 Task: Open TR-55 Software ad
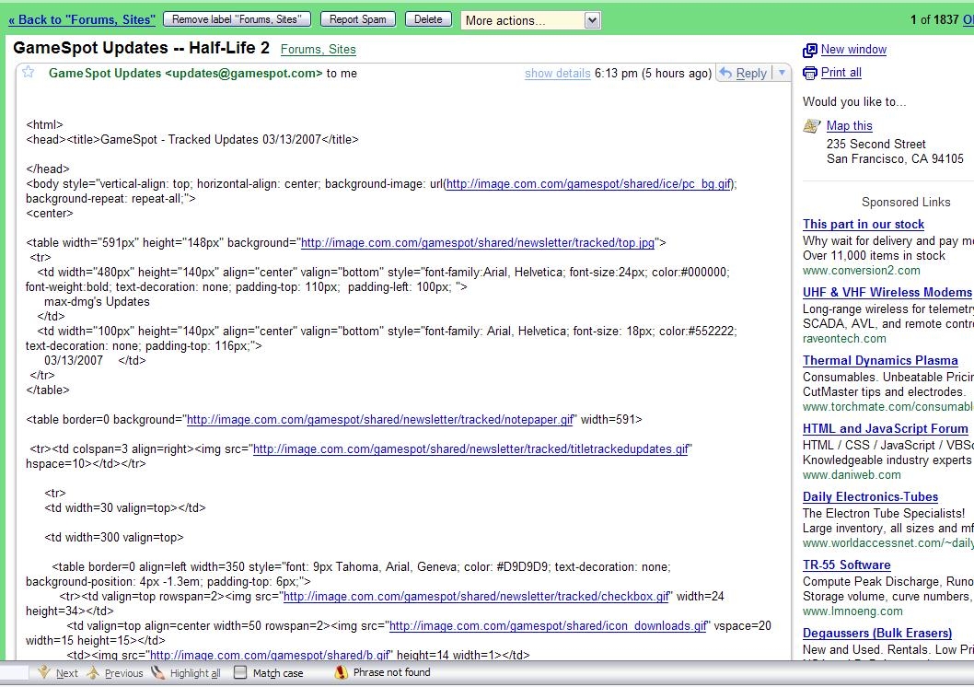point(847,565)
